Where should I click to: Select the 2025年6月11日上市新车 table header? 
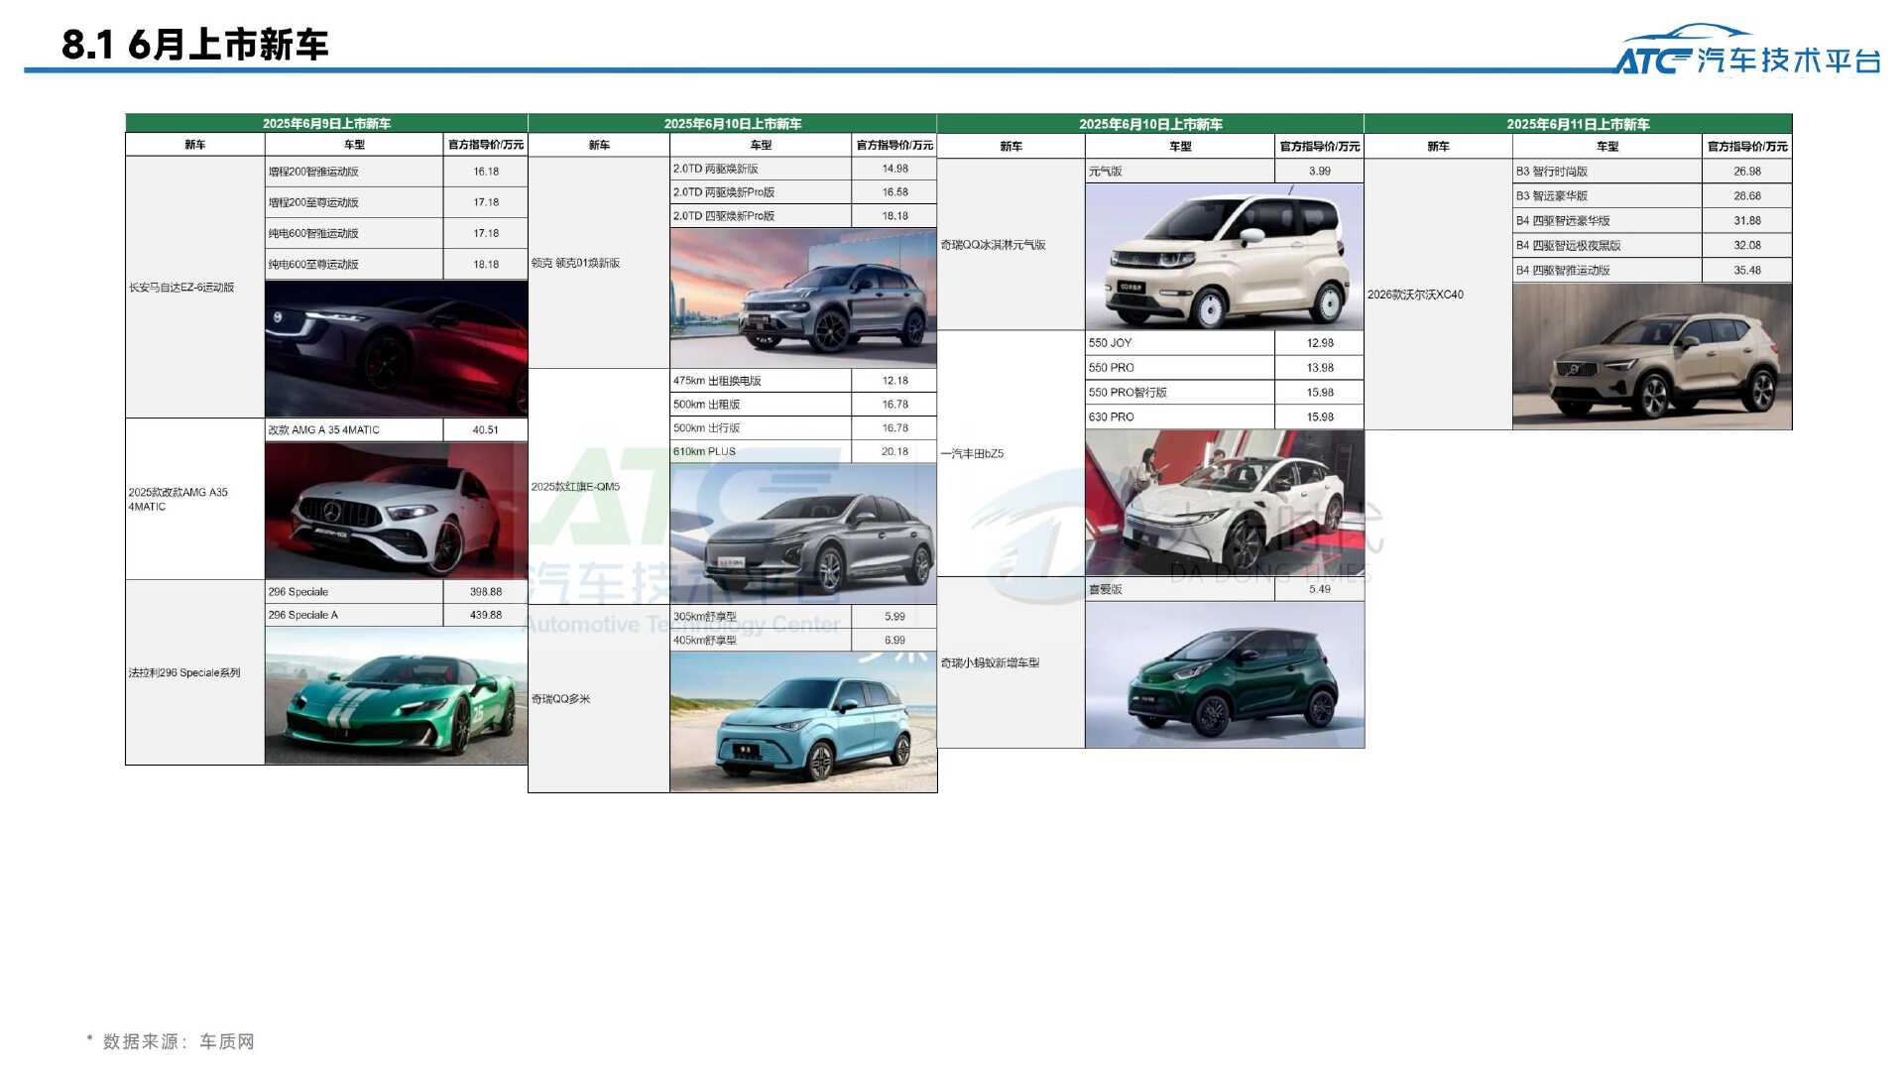point(1578,124)
